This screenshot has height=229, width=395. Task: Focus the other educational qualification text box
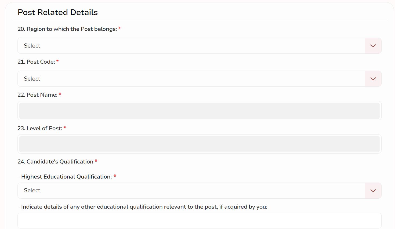click(x=199, y=221)
